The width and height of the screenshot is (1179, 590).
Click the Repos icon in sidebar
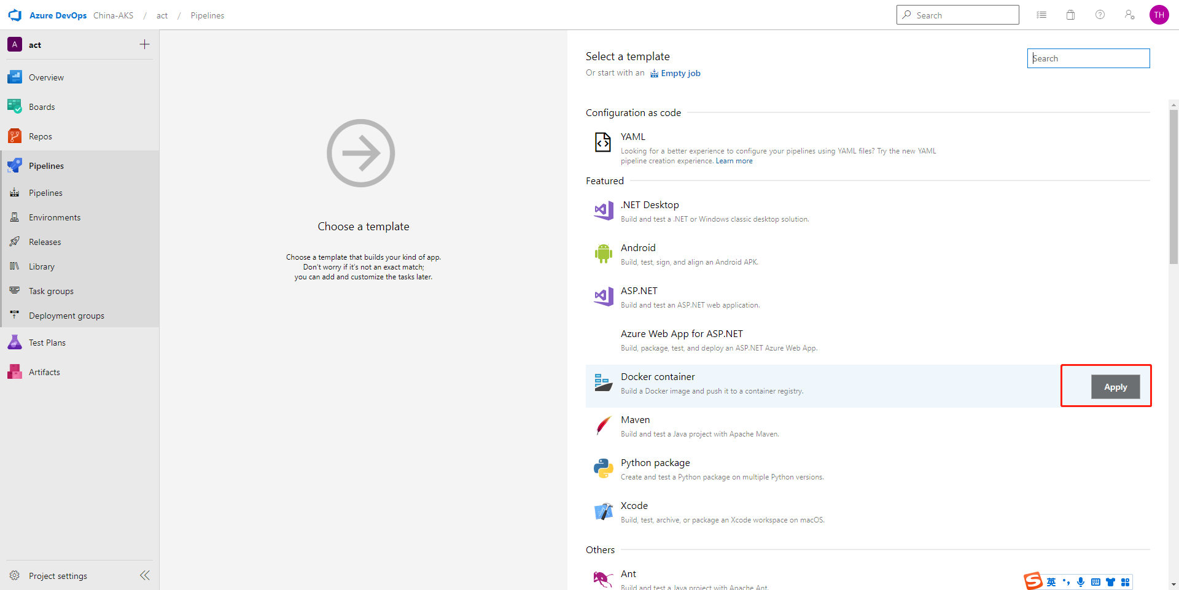[15, 136]
